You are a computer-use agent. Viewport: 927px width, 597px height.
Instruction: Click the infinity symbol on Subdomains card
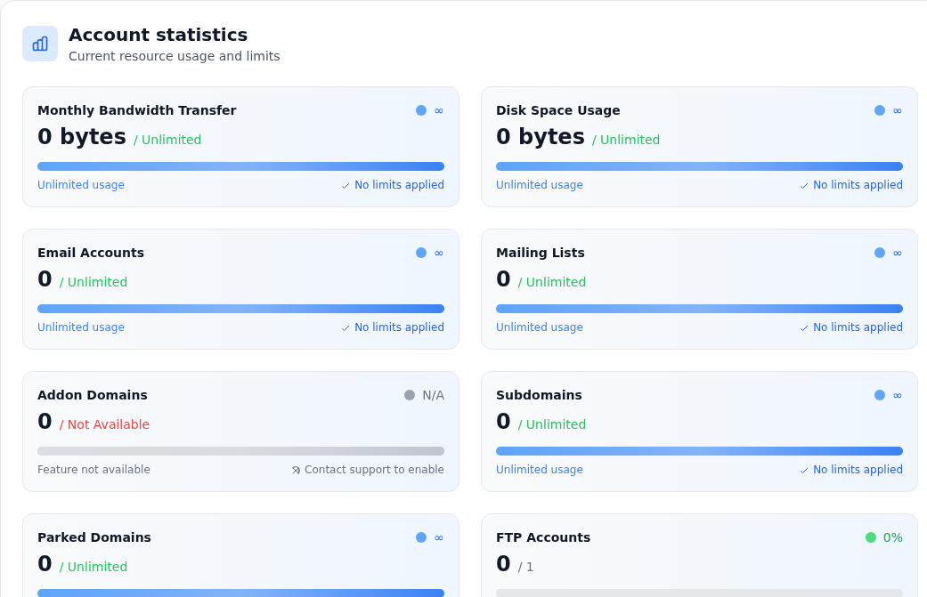[x=898, y=395]
